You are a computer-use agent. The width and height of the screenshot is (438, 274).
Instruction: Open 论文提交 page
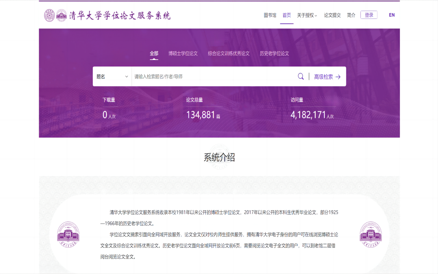[x=332, y=15]
